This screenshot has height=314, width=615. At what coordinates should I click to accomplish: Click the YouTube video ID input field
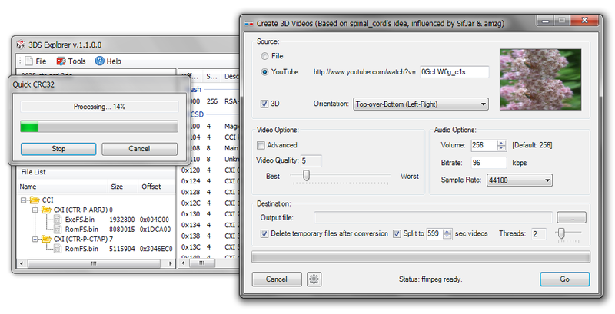[454, 71]
